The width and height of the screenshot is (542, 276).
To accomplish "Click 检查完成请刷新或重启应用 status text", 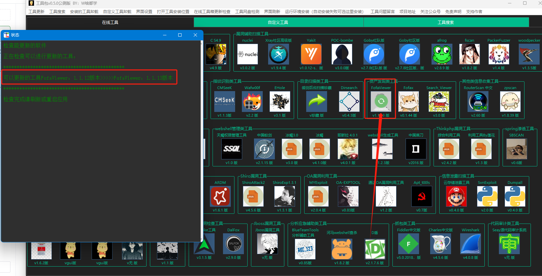I will click(x=35, y=99).
